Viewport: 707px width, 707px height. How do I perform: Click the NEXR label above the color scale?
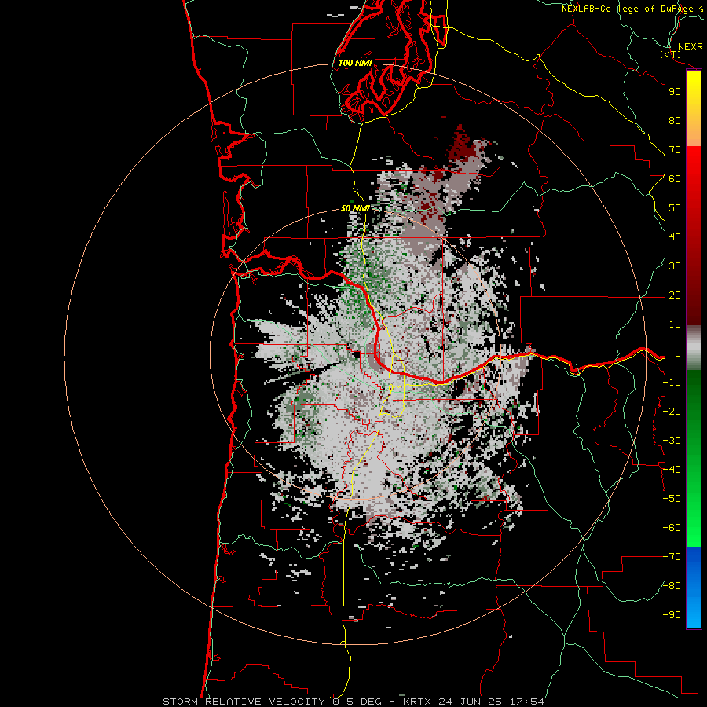click(x=690, y=47)
